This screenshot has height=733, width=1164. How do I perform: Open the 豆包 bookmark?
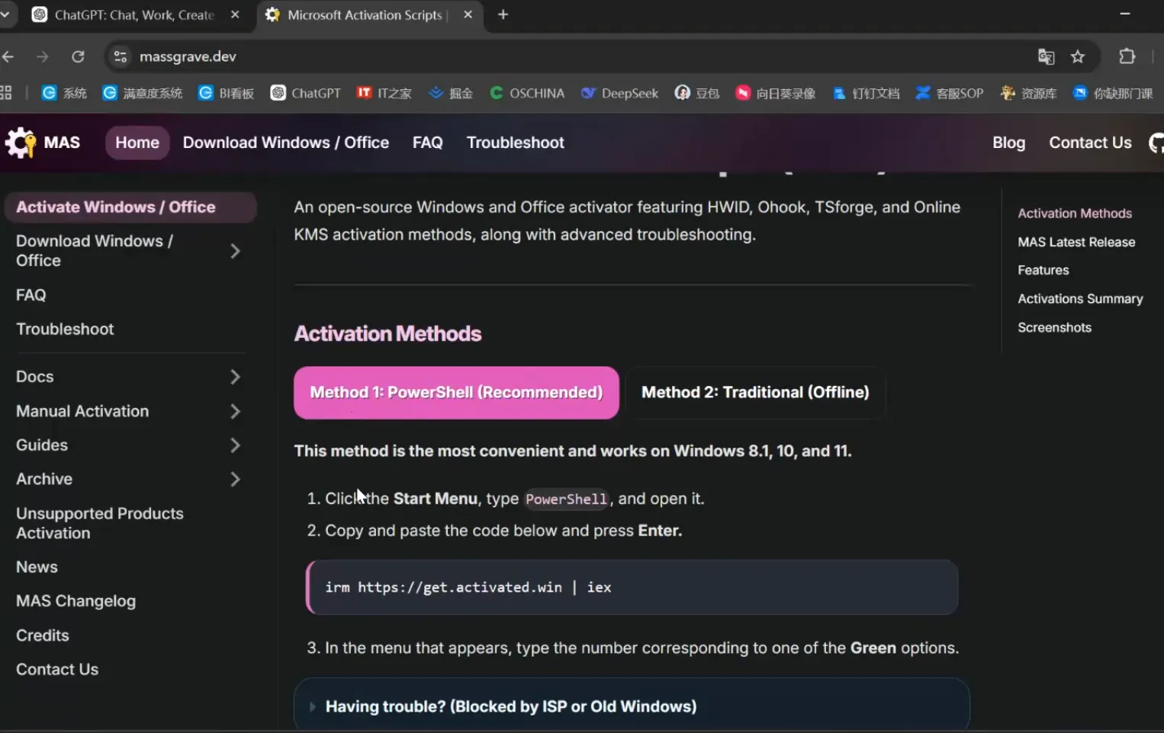pos(697,93)
